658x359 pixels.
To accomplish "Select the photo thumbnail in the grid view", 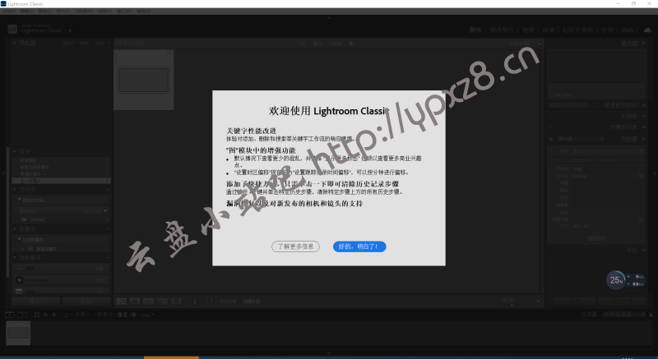I will point(143,80).
